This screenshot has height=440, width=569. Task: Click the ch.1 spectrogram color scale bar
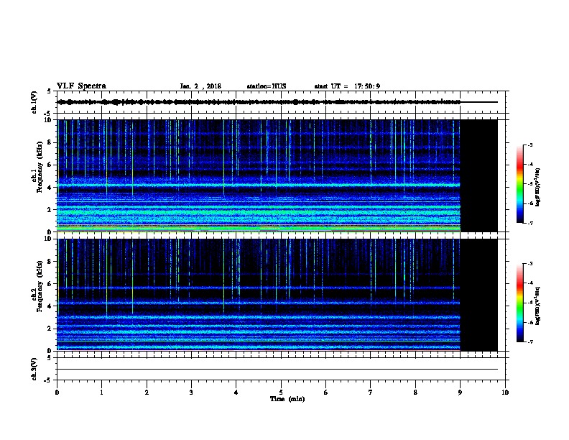tap(520, 184)
